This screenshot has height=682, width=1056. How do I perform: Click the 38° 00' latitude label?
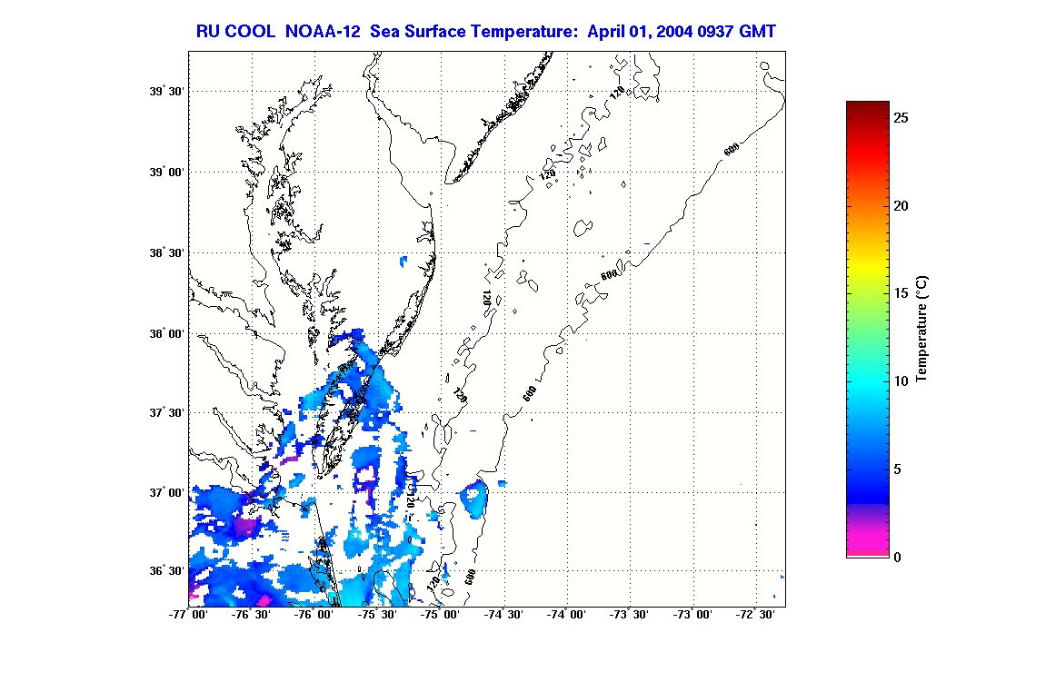pos(166,334)
